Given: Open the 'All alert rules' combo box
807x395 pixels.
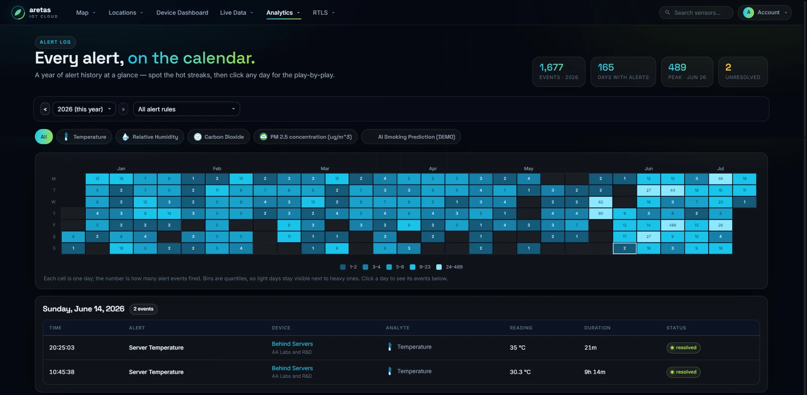Looking at the screenshot, I should point(187,109).
